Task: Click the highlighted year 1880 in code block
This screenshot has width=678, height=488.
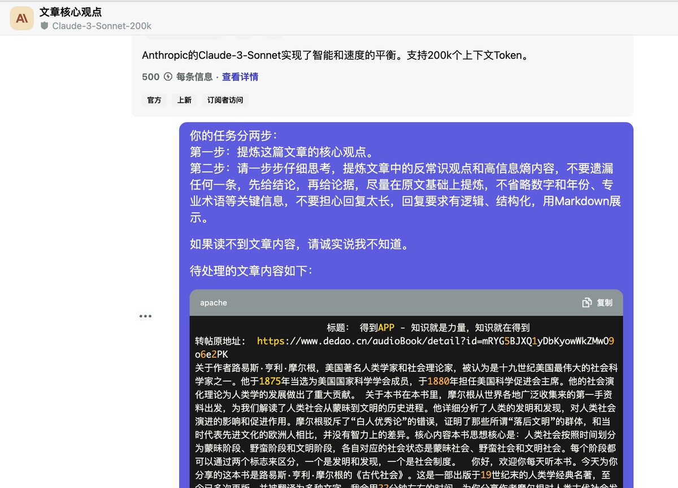Action: click(438, 381)
